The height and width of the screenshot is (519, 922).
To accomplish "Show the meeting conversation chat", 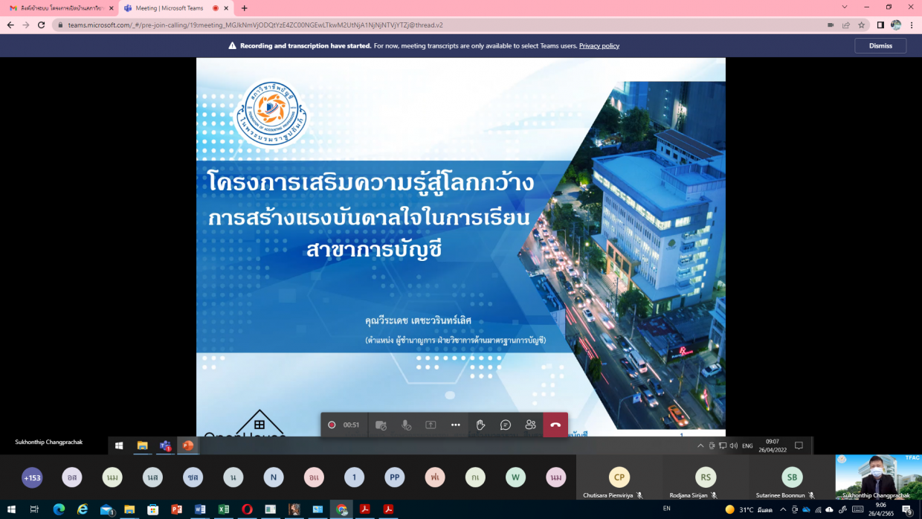I will (x=506, y=425).
